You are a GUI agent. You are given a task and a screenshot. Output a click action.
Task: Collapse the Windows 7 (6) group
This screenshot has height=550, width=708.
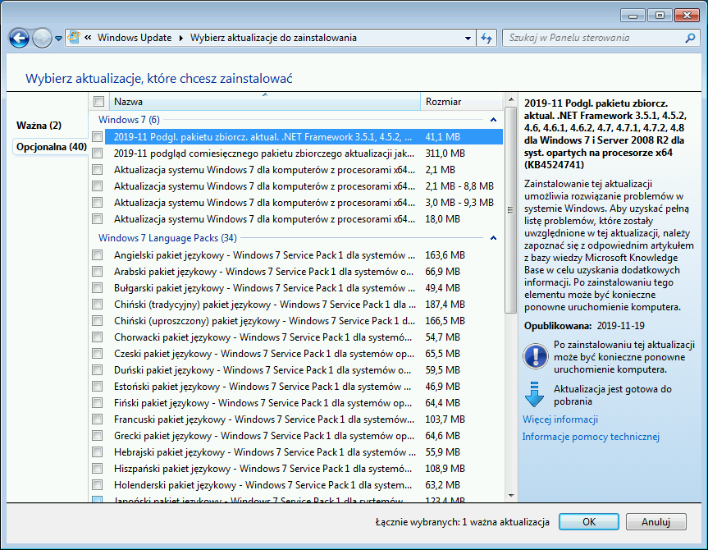click(x=494, y=120)
